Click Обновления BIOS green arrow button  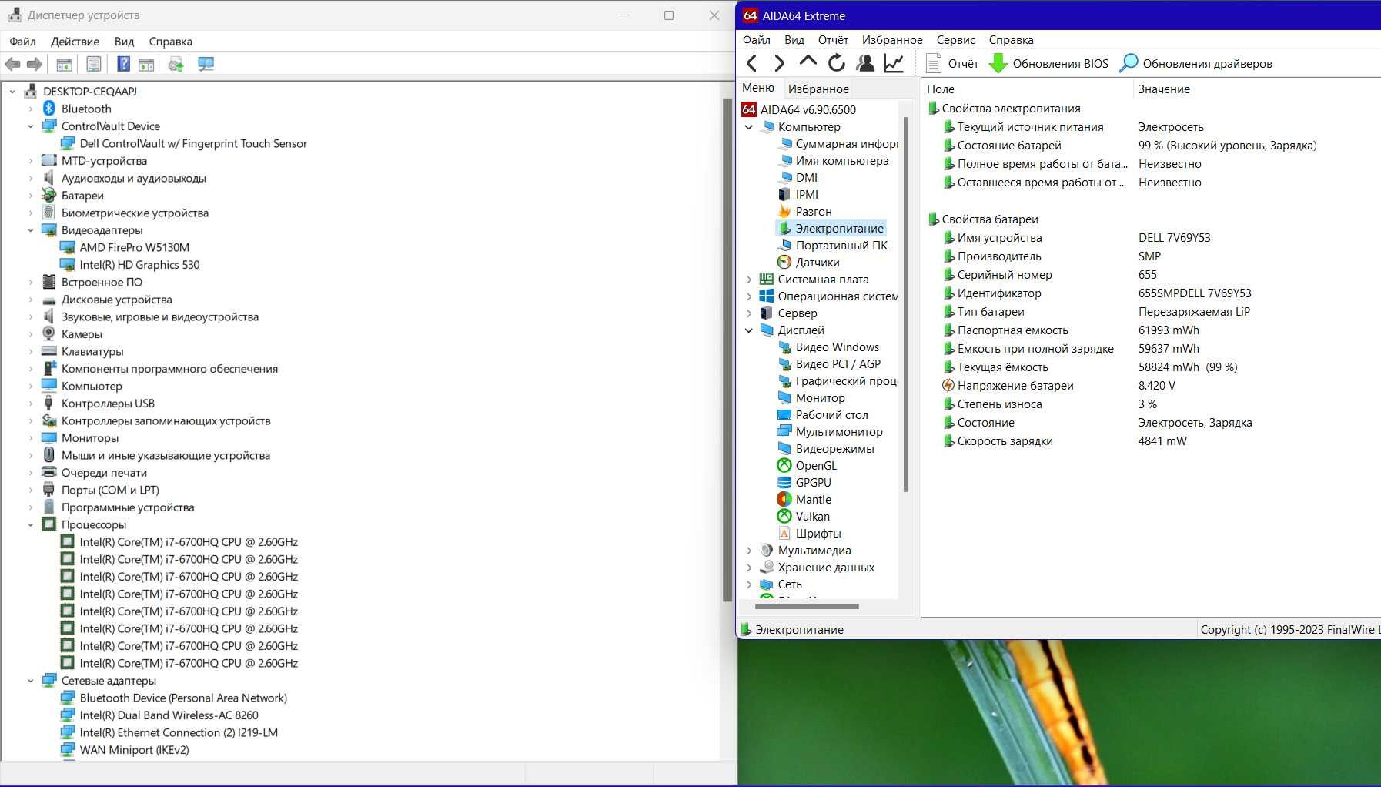point(1048,63)
